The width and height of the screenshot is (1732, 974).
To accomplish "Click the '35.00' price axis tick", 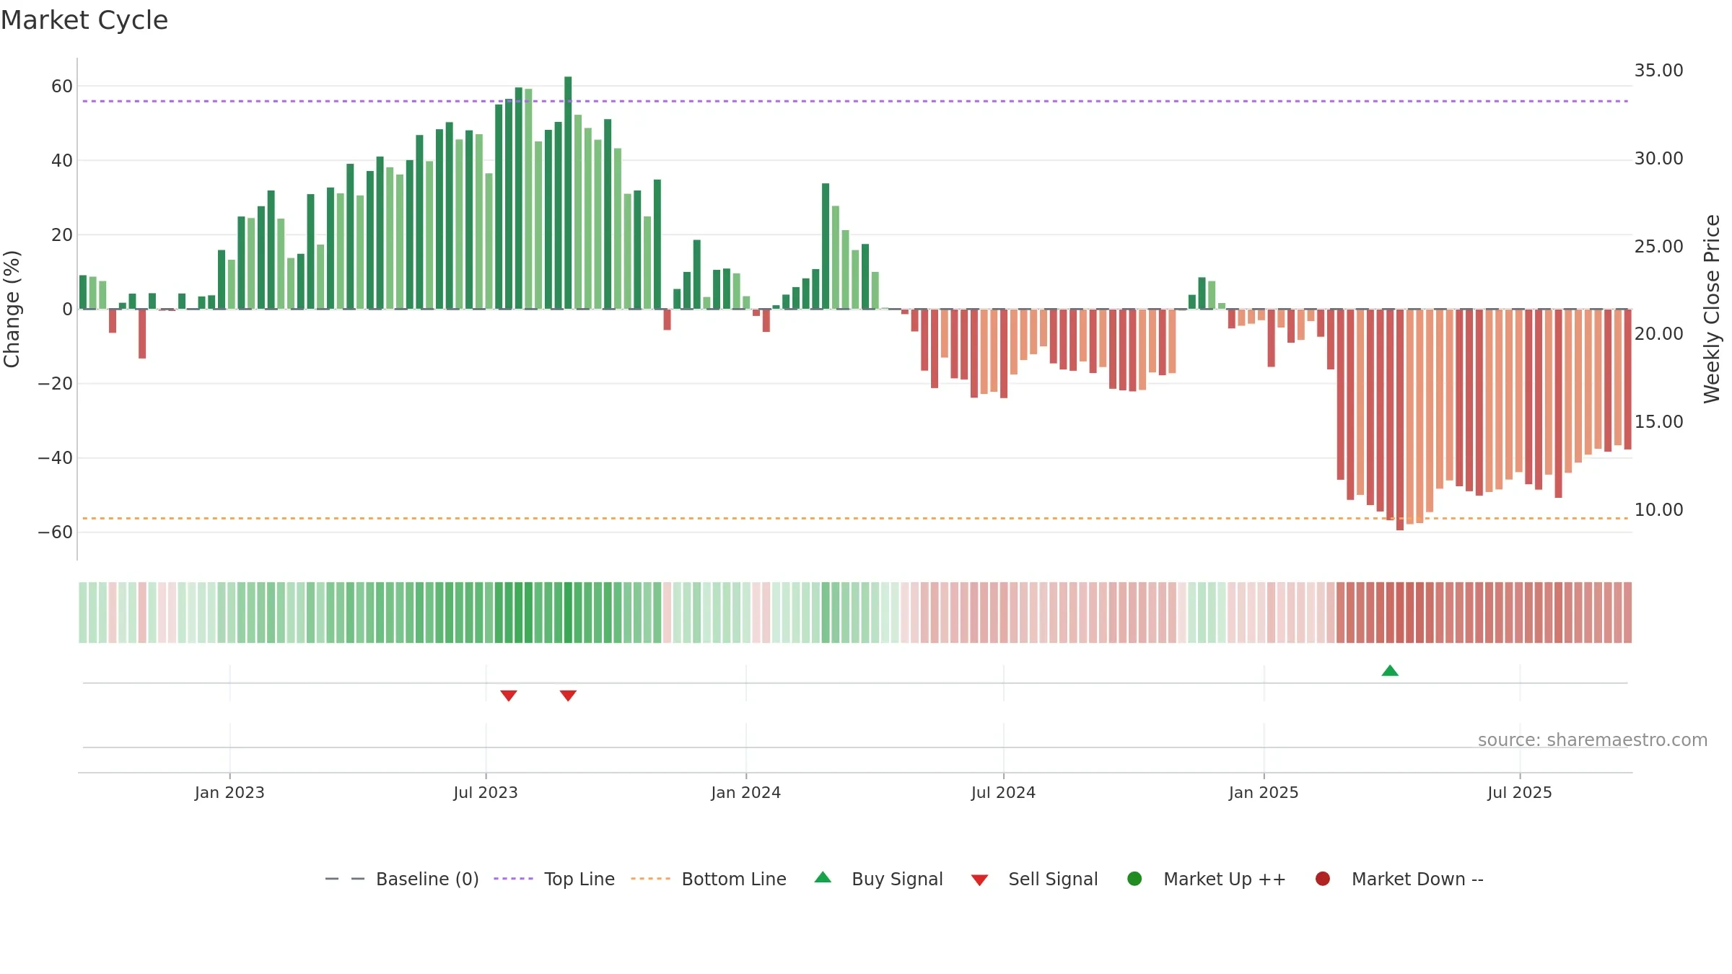I will pyautogui.click(x=1658, y=71).
